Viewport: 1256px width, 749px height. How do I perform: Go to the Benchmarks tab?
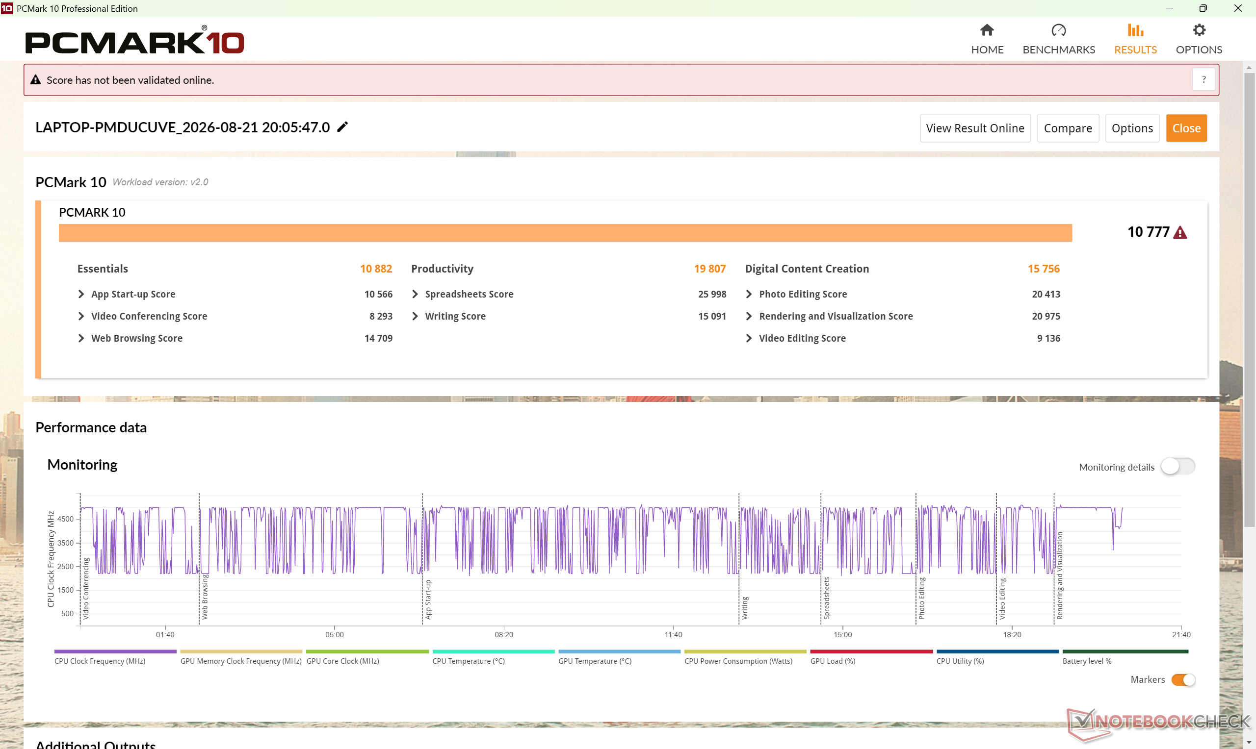1059,39
